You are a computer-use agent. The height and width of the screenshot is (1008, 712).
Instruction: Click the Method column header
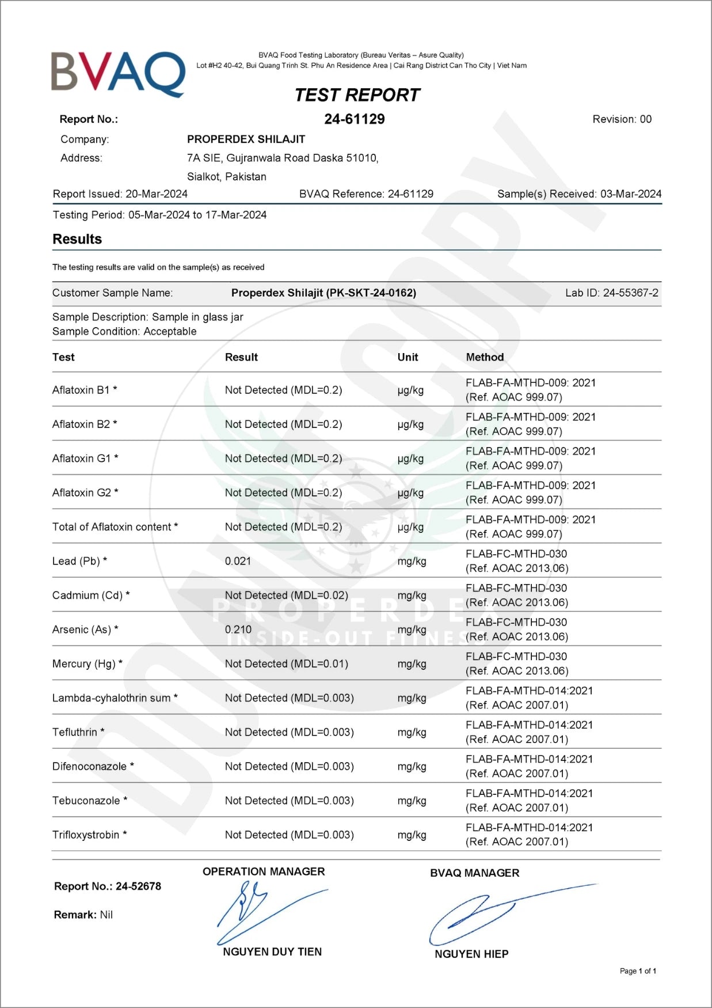tap(485, 357)
